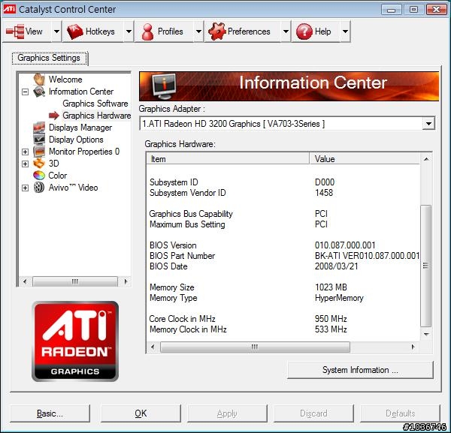Click the Display Options icon
Screen dimensions: 451x433
[39, 140]
